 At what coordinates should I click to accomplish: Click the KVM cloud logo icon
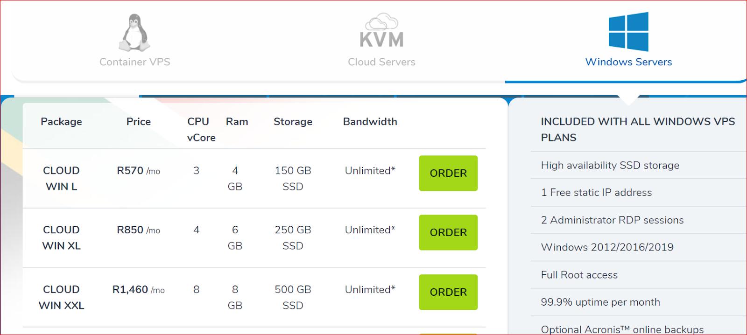pos(382,30)
